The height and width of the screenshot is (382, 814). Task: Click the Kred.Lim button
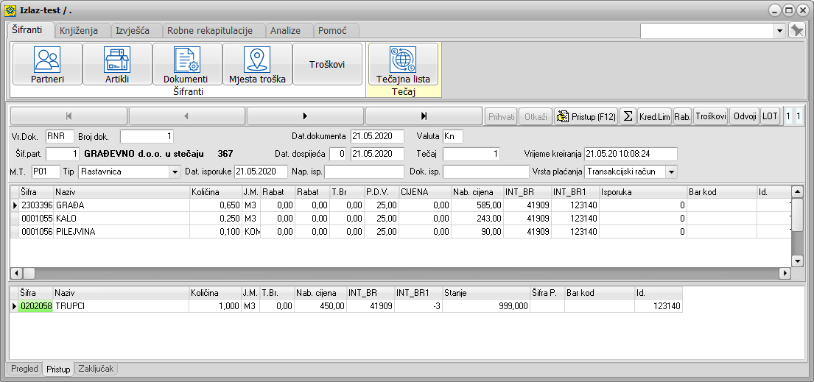(654, 116)
